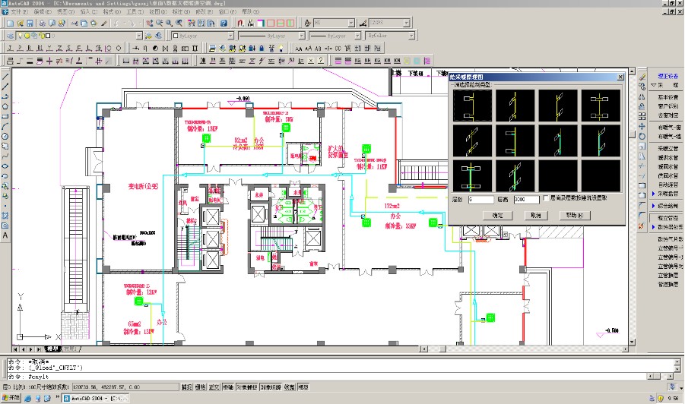The width and height of the screenshot is (685, 404).
Task: Expand the ByLayer linetype dropdown
Action: click(x=300, y=36)
